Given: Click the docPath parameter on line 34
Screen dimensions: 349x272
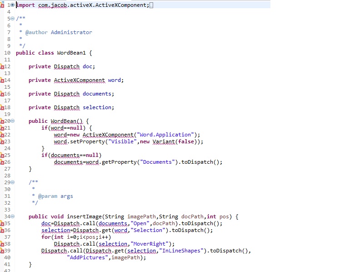Looking at the screenshot, I should click(x=192, y=217).
